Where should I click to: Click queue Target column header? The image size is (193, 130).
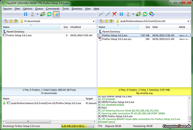point(90,99)
